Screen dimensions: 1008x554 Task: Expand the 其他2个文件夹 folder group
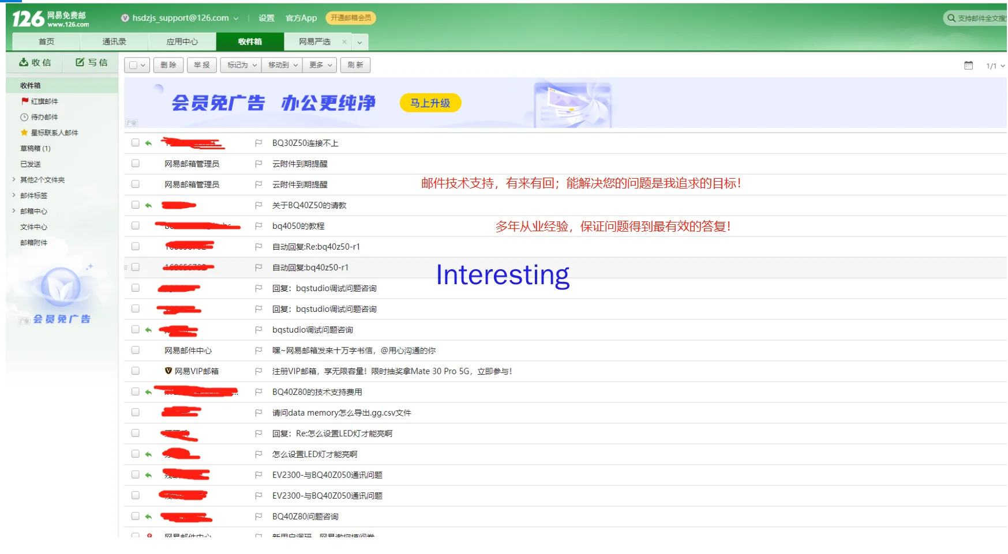point(14,180)
